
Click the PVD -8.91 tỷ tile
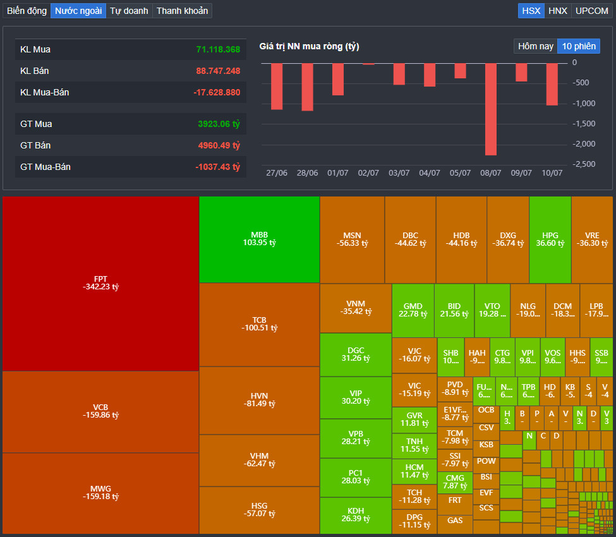click(x=455, y=389)
